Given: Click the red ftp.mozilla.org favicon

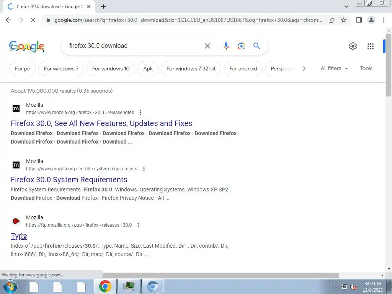Looking at the screenshot, I should click(16, 221).
